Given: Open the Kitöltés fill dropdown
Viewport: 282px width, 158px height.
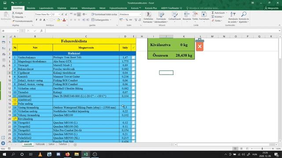Looking at the screenshot, I should click(x=218, y=17).
